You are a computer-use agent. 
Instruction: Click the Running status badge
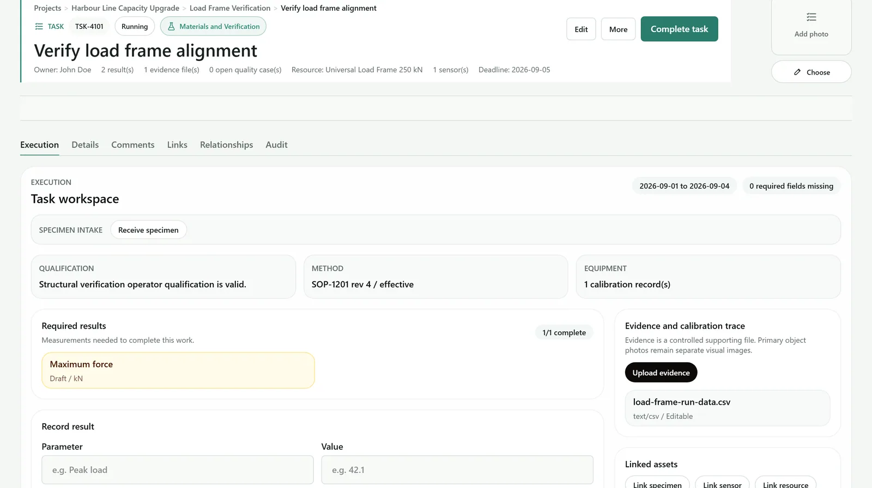coord(135,27)
